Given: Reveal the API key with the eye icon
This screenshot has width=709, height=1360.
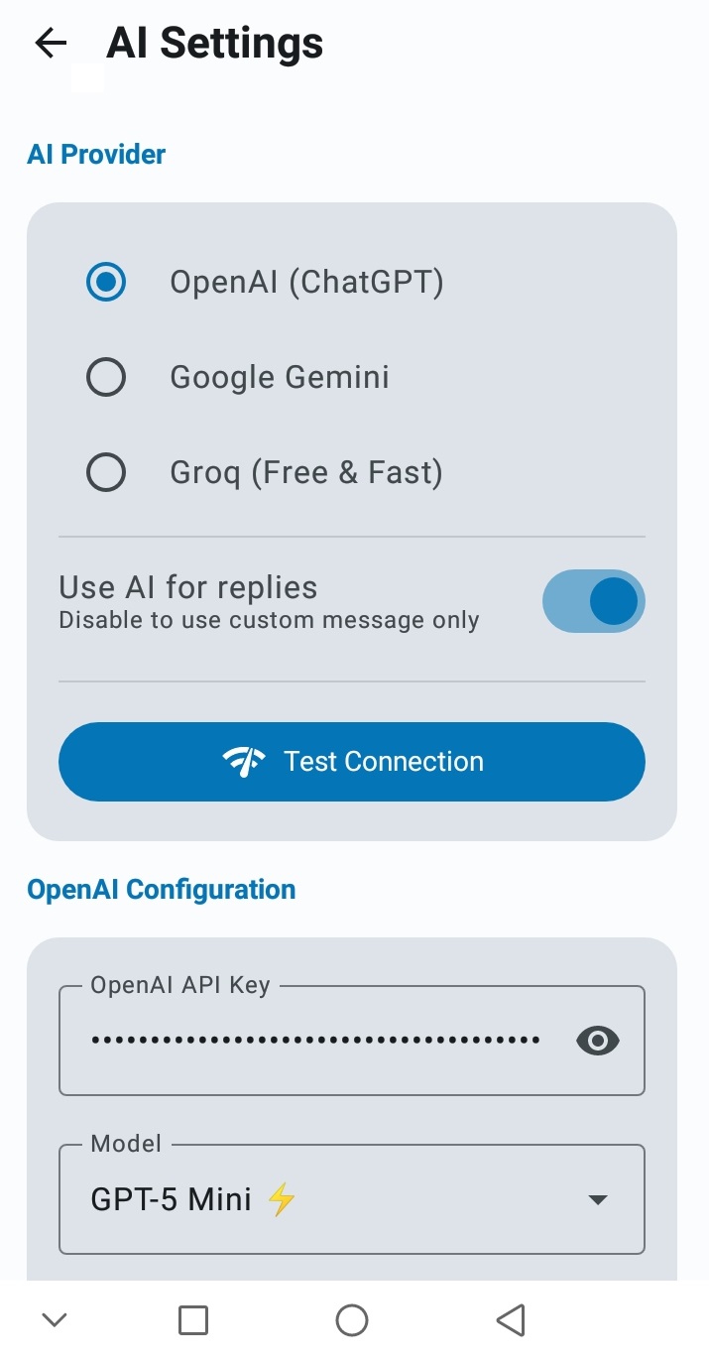Looking at the screenshot, I should (x=596, y=1041).
